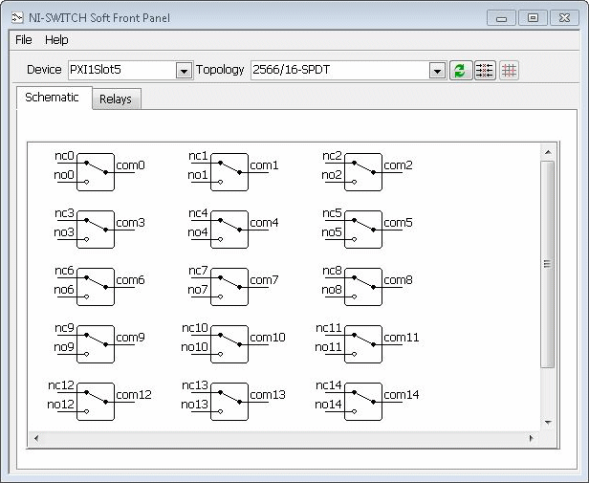Maximize the NI-SWITCH Soft Front Panel window
The height and width of the screenshot is (483, 589).
(x=534, y=17)
